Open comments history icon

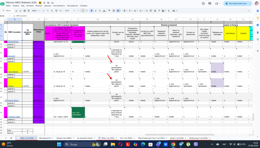click(210, 3)
